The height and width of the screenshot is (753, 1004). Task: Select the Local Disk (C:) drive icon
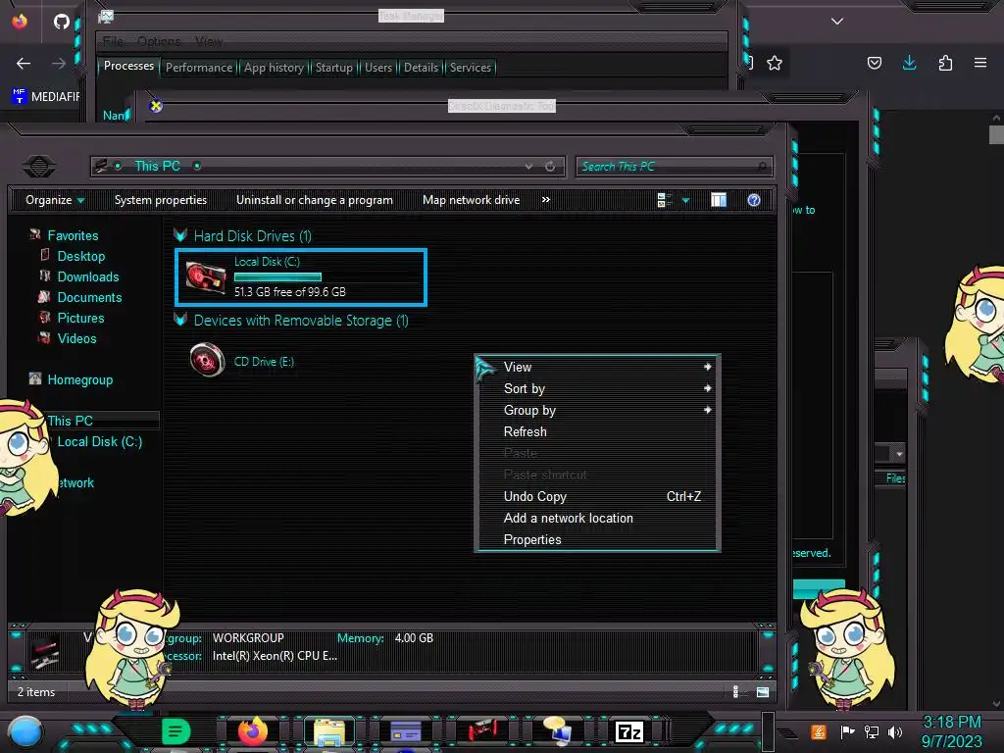(206, 277)
